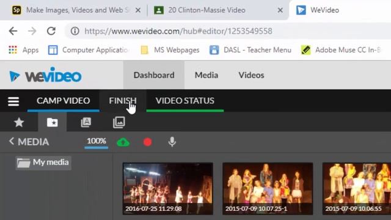Reload the page with the refresh icon

click(51, 31)
